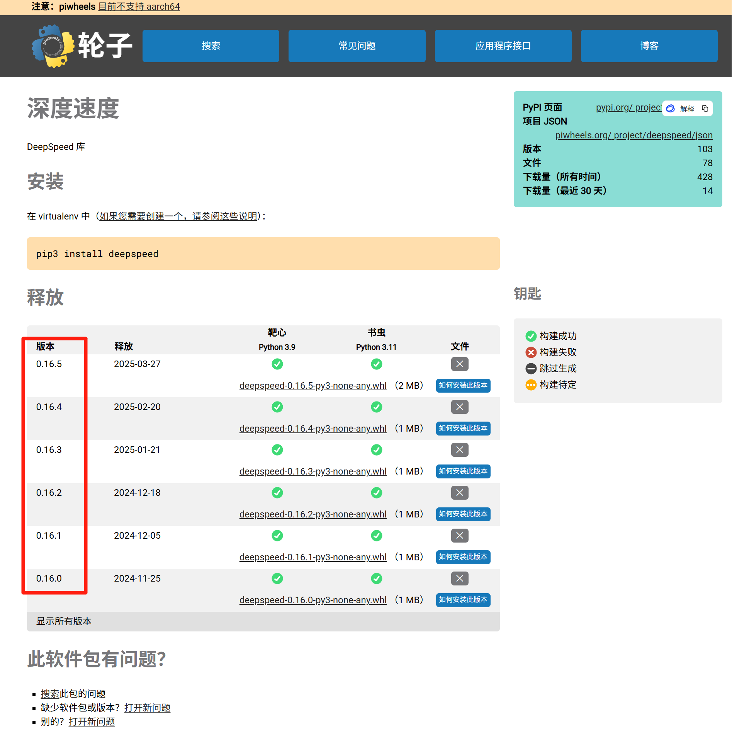Click release date 2024-11-25
Screen dimensions: 732x735
coord(137,578)
